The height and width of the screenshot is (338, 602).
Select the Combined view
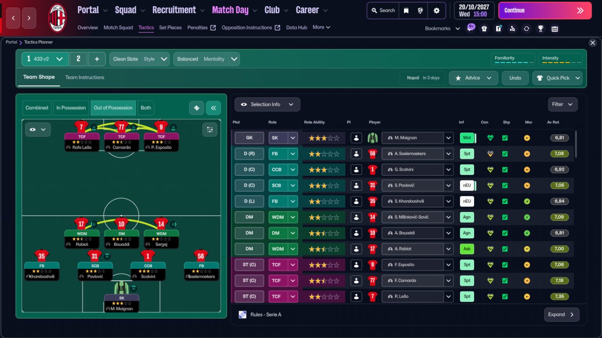click(x=37, y=108)
